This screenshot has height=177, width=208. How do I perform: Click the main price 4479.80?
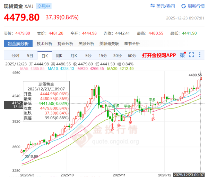click(21, 17)
